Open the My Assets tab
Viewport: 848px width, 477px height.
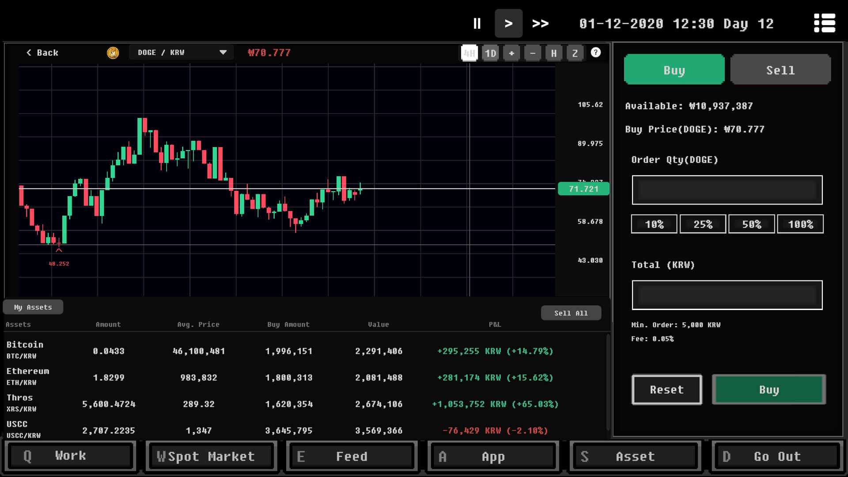(x=33, y=307)
